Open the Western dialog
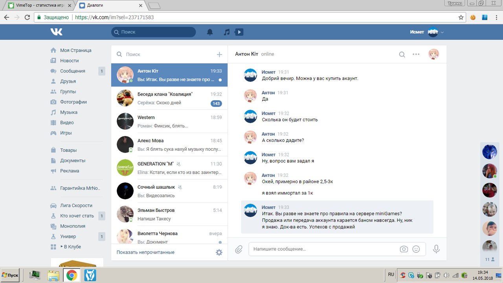 click(x=169, y=121)
